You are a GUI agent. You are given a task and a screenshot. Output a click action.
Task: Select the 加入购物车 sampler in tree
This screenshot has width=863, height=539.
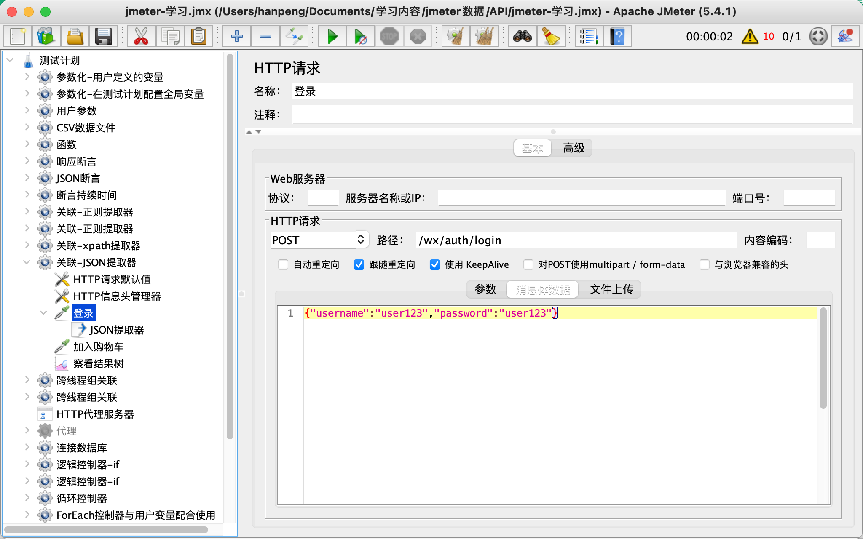click(x=98, y=347)
